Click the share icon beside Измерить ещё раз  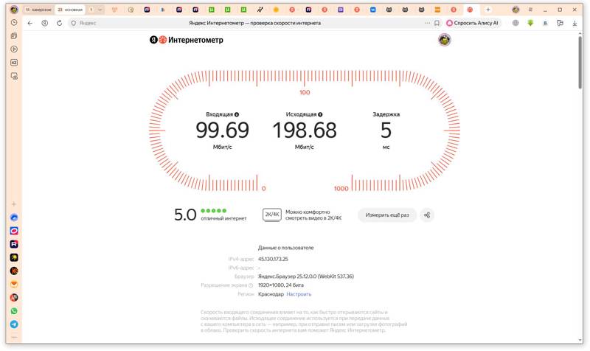point(426,215)
